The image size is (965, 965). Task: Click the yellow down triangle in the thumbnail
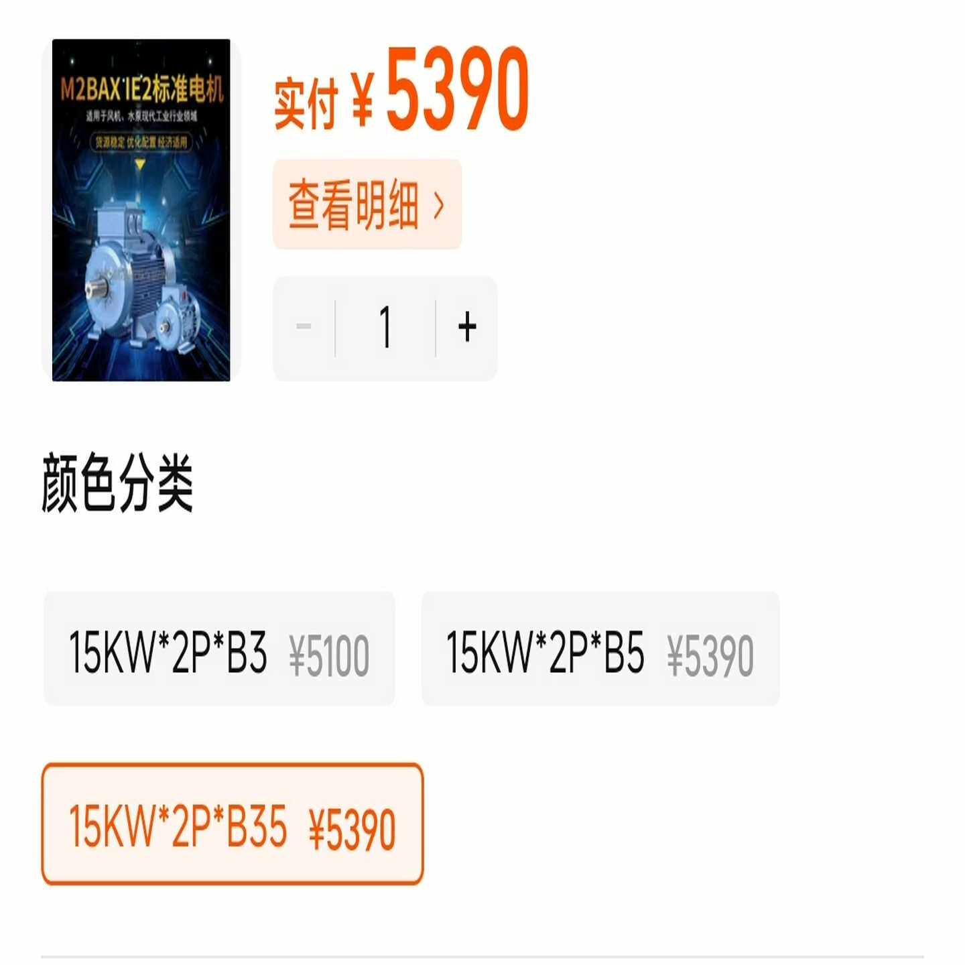tap(140, 164)
